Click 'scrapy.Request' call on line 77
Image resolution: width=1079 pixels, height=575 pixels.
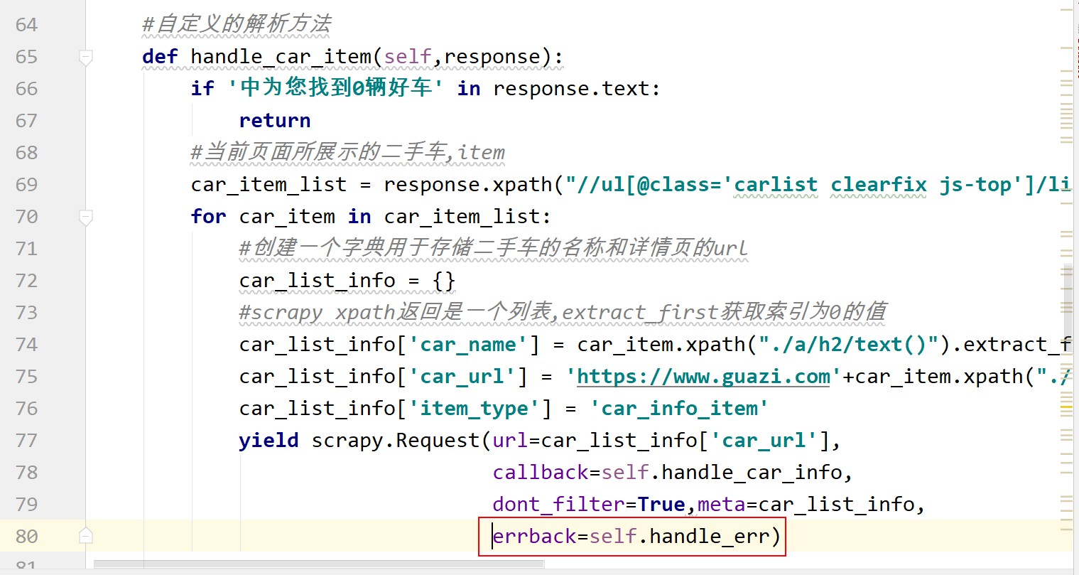point(396,441)
